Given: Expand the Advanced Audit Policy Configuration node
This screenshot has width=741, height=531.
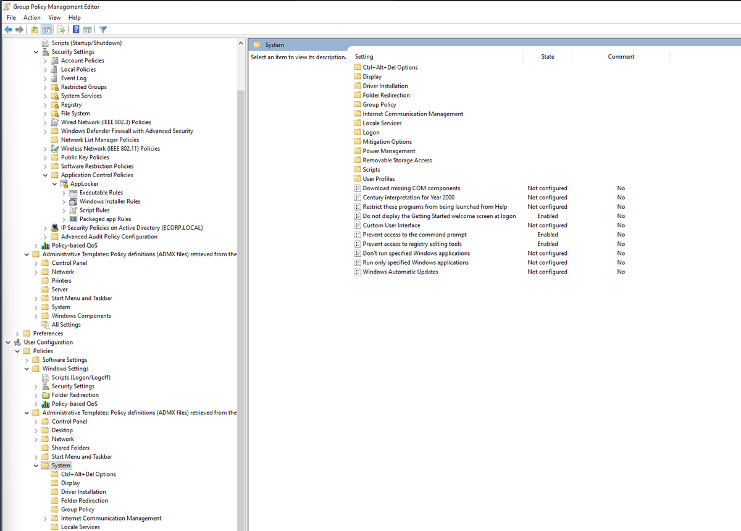Looking at the screenshot, I should (x=45, y=236).
